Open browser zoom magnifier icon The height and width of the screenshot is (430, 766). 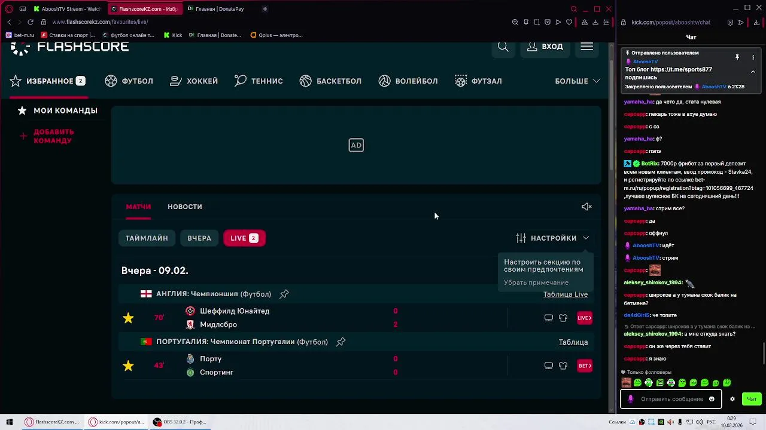pos(515,22)
